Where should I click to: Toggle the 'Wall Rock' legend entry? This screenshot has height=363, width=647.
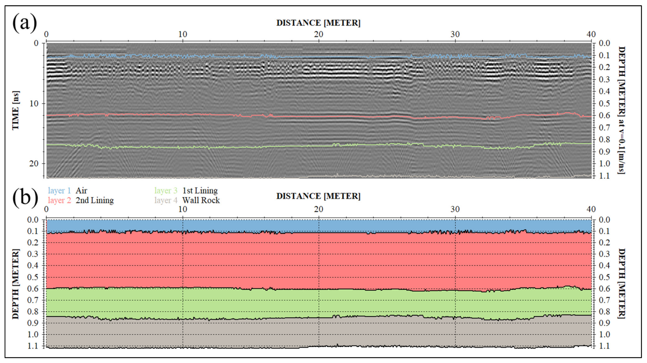tap(202, 200)
